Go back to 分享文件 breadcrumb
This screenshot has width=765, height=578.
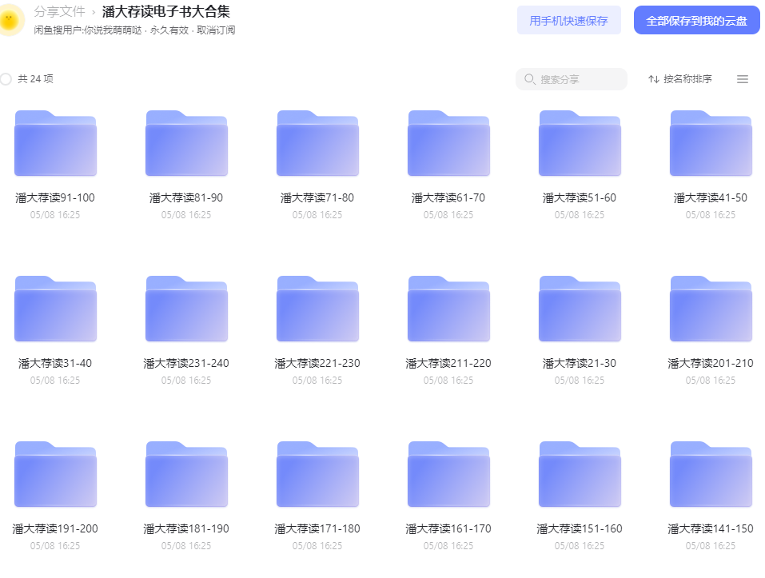(x=59, y=11)
